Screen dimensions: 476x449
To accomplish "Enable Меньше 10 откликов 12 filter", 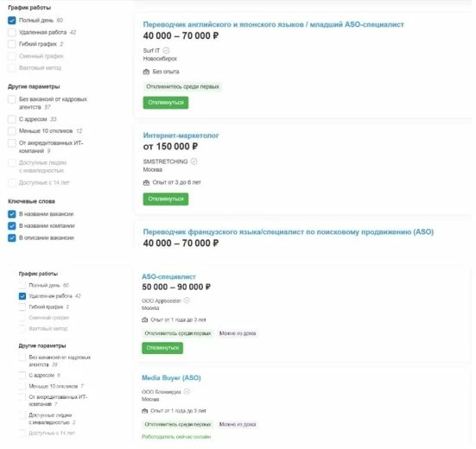I will click(x=12, y=131).
